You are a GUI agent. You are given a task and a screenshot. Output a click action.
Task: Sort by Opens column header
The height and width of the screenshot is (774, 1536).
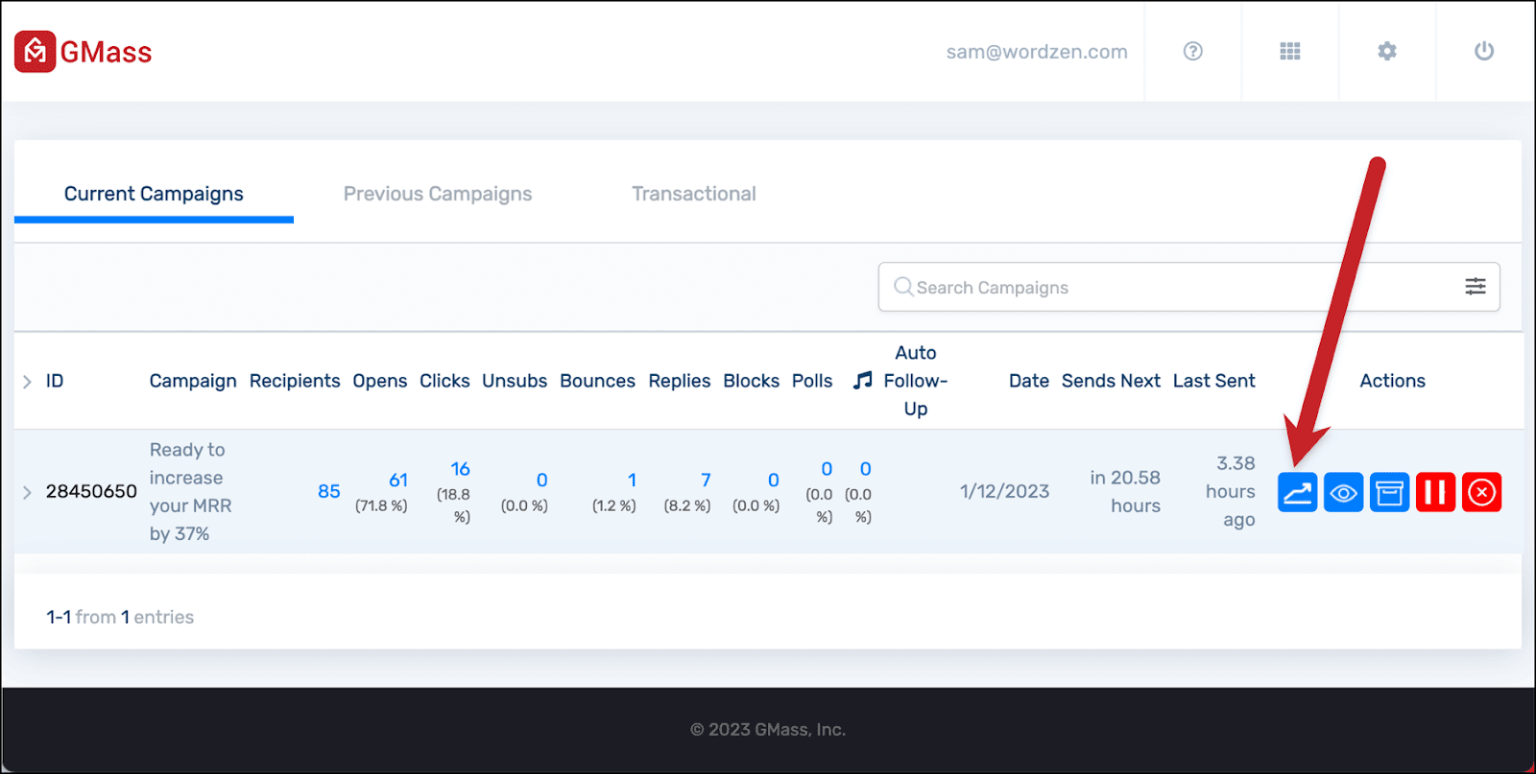click(x=380, y=381)
